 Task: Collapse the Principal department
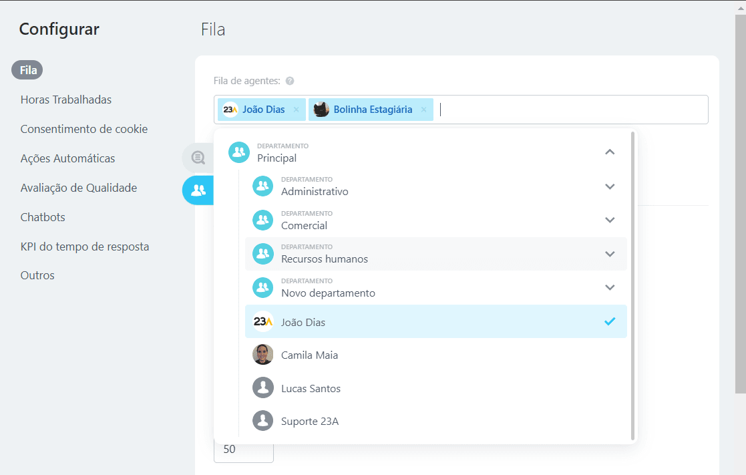click(x=609, y=152)
